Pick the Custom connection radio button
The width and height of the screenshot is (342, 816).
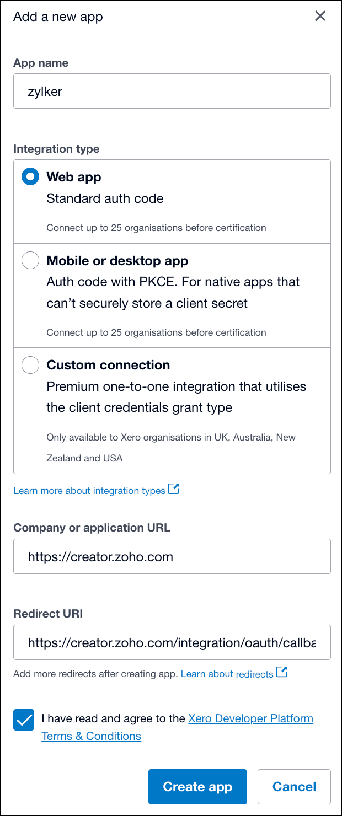pos(30,364)
